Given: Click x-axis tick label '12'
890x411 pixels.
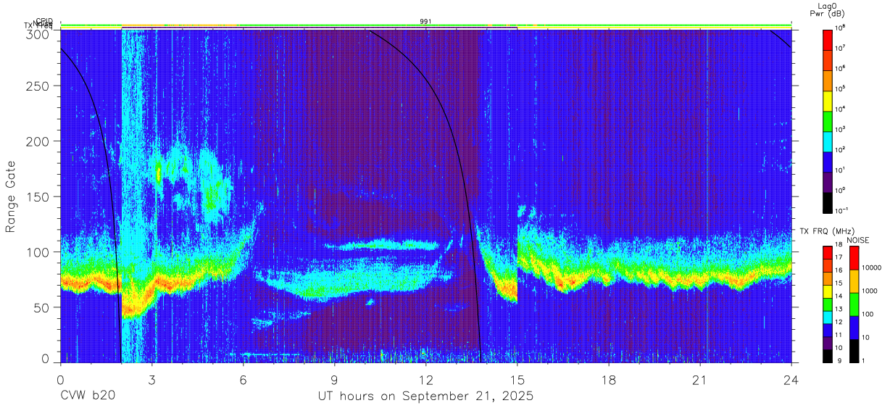Looking at the screenshot, I should [425, 379].
